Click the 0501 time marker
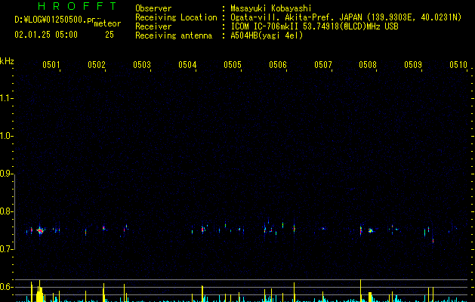475x302 pixels. pyautogui.click(x=51, y=64)
